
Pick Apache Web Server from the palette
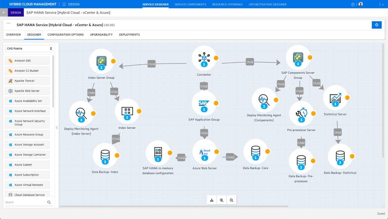[27, 91]
